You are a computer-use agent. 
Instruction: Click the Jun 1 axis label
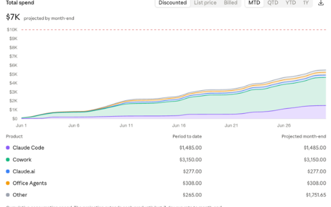pos(21,125)
